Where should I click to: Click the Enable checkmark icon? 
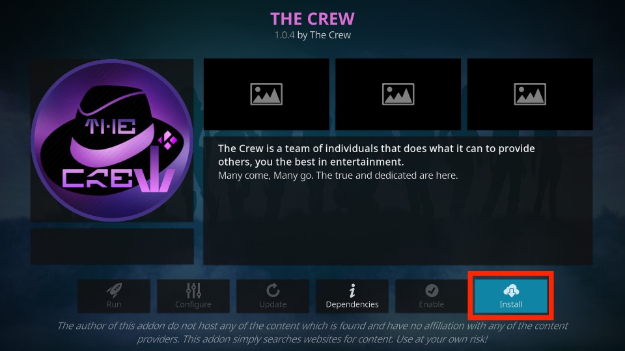click(432, 291)
